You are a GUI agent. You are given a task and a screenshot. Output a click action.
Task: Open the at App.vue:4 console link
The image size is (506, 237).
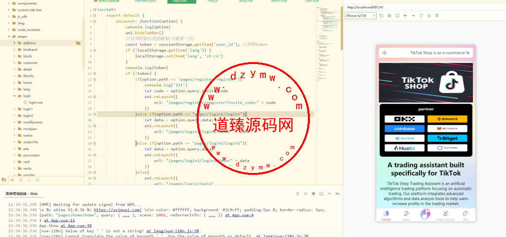[x=239, y=215]
